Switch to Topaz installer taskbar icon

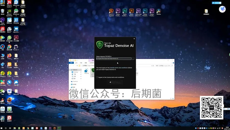tap(59, 128)
